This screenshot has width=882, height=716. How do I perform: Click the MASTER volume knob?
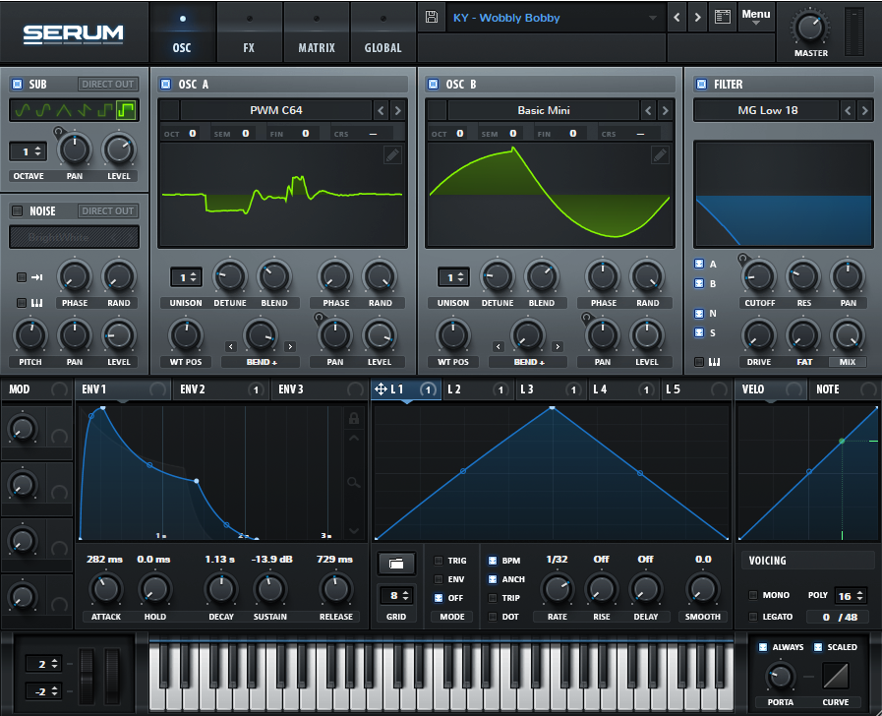[x=810, y=27]
